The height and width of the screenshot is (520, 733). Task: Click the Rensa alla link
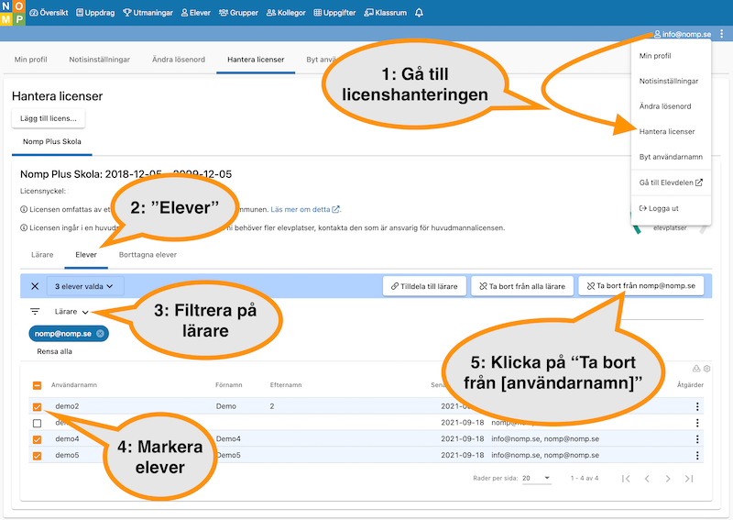coord(54,351)
